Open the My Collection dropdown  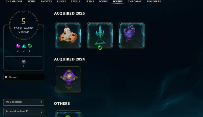[24, 102]
